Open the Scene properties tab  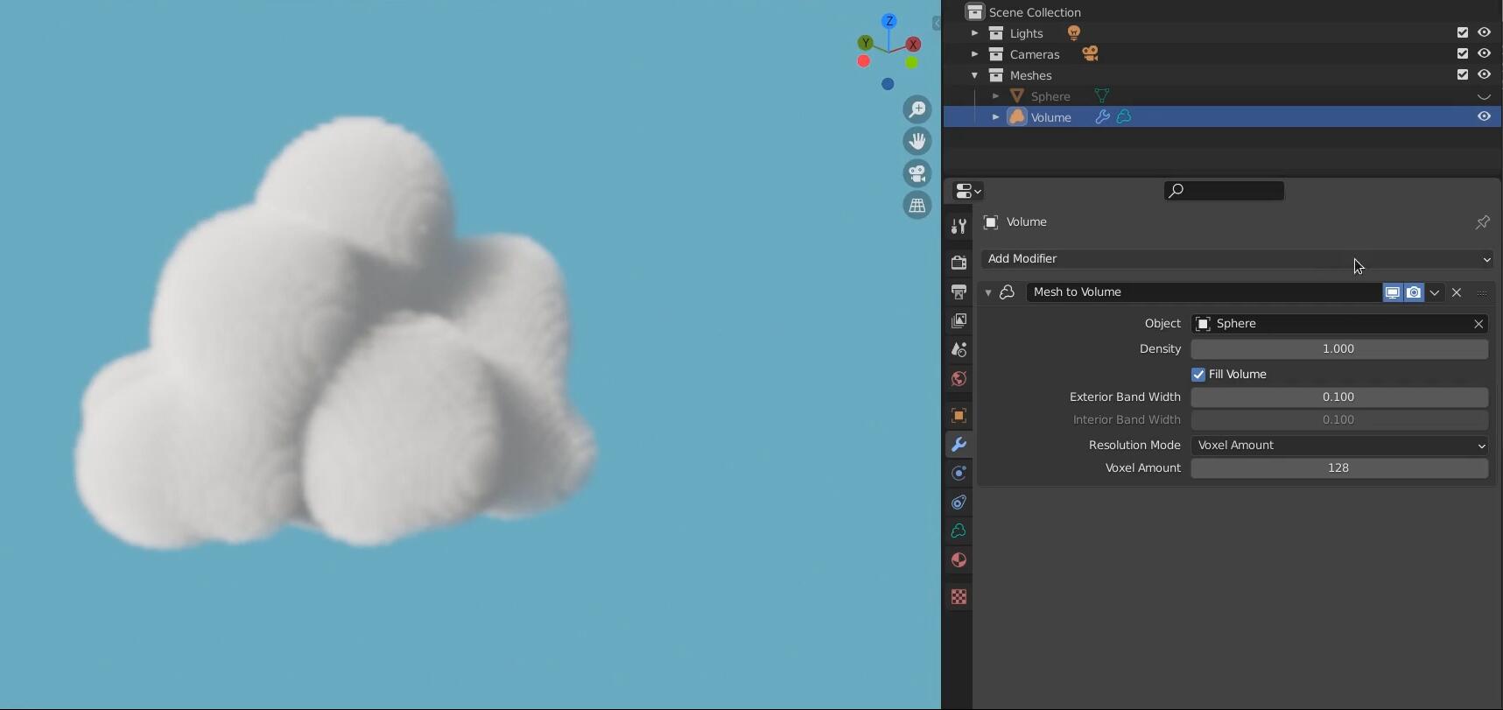pyautogui.click(x=959, y=349)
